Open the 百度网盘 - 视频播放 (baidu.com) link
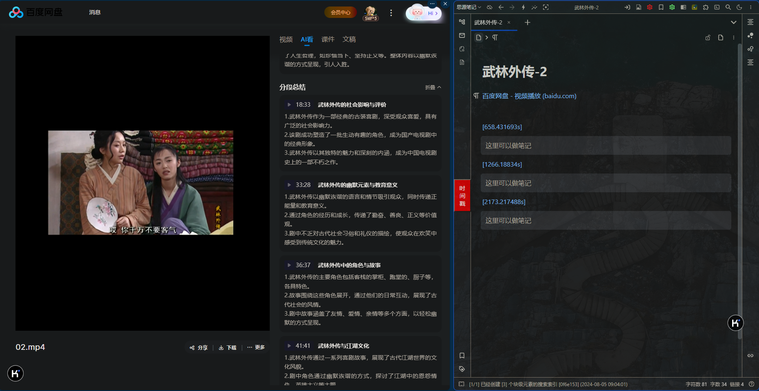Image resolution: width=759 pixels, height=391 pixels. 529,96
